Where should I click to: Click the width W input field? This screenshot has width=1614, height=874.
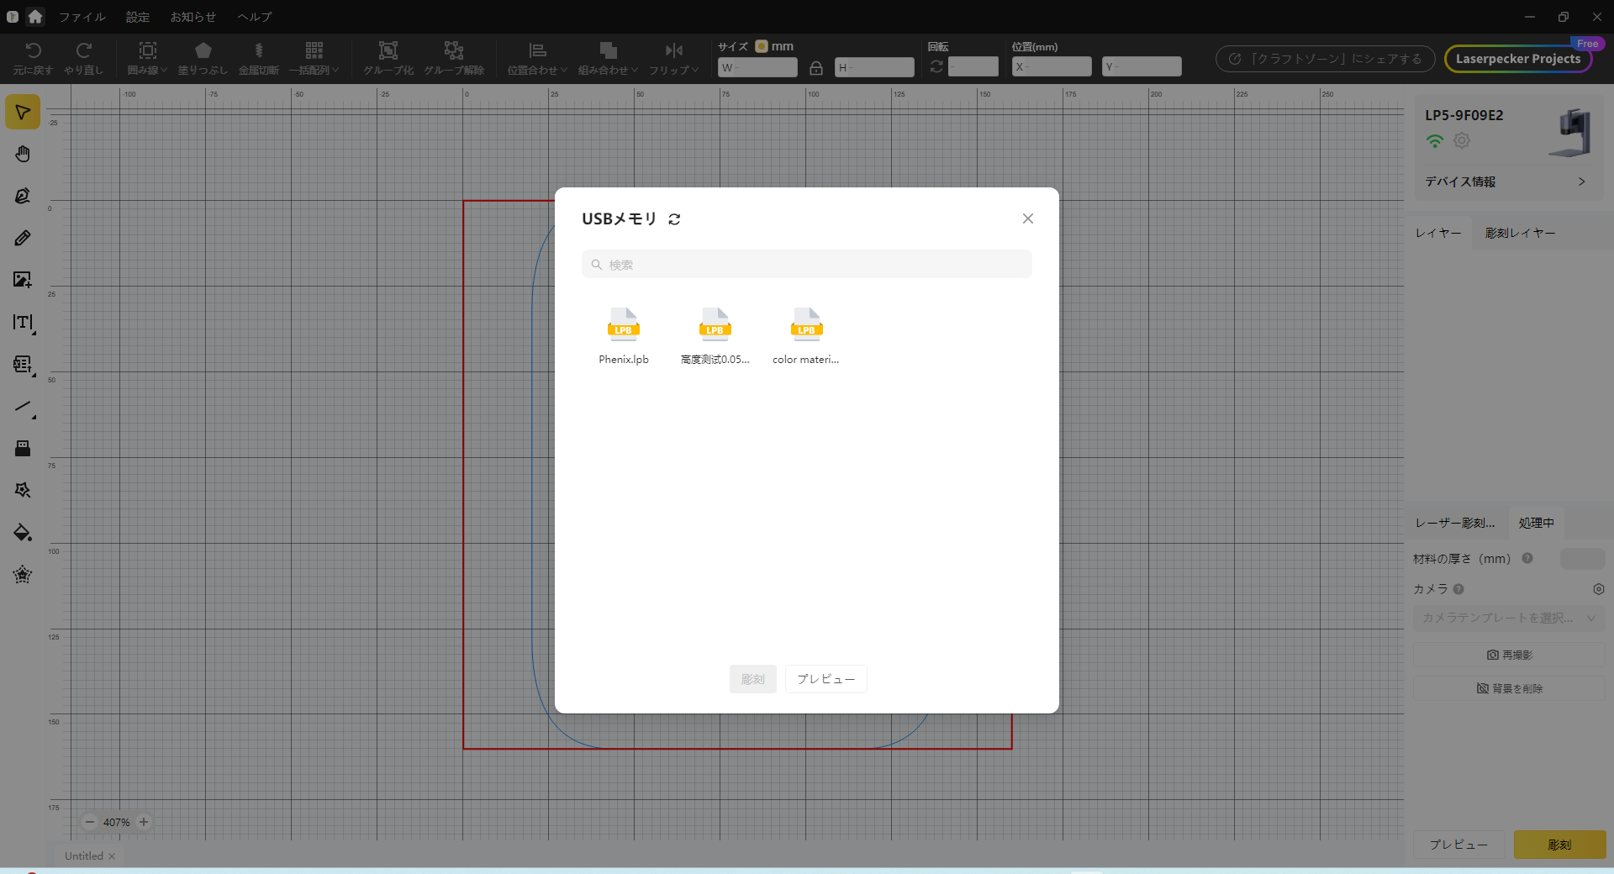pos(757,67)
